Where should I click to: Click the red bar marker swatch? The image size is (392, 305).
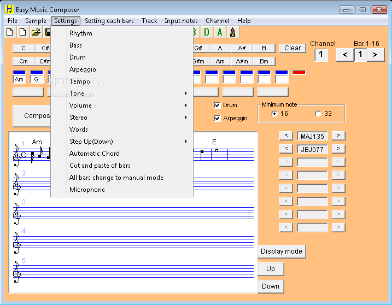(299, 73)
